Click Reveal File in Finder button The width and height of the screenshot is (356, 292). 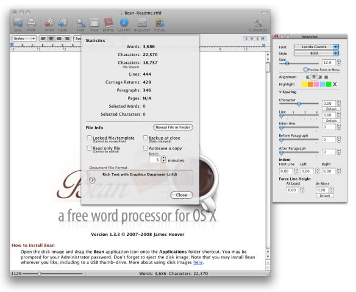pos(173,127)
